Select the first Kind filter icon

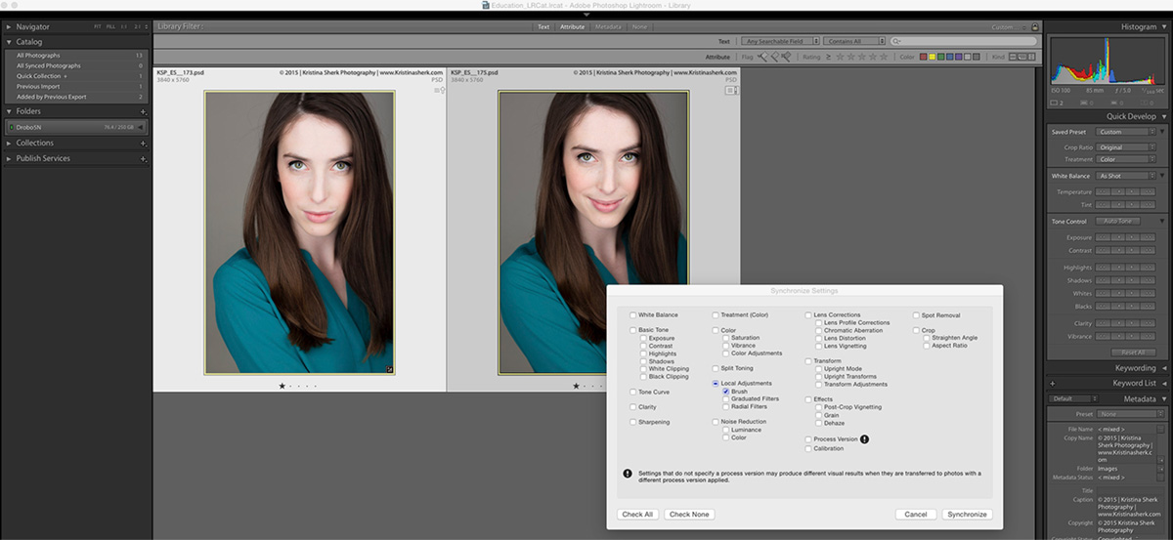click(1014, 57)
